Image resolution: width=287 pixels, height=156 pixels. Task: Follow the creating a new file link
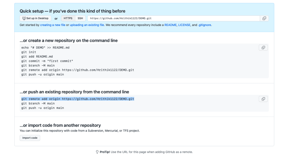point(53,25)
